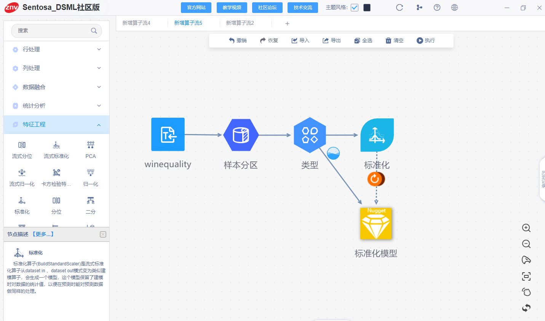Select the light theme checkbox
This screenshot has height=321, width=545.
coord(355,8)
